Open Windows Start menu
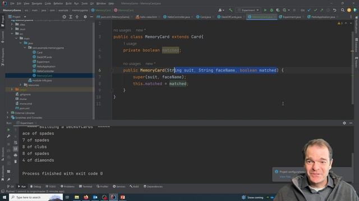Viewport: 359px width, 201px height. tap(4, 197)
